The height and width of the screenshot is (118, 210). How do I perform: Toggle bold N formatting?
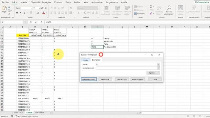[17, 13]
